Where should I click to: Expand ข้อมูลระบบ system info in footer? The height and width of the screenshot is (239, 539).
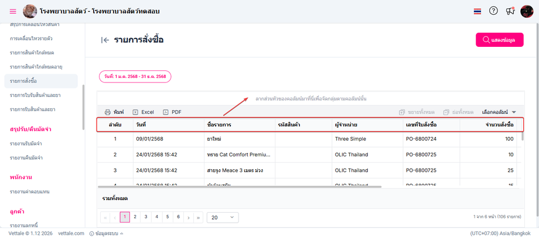point(106,233)
